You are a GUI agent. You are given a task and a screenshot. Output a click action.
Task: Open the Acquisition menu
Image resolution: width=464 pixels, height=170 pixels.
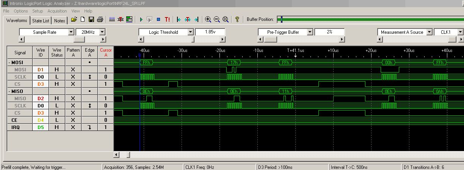point(57,11)
